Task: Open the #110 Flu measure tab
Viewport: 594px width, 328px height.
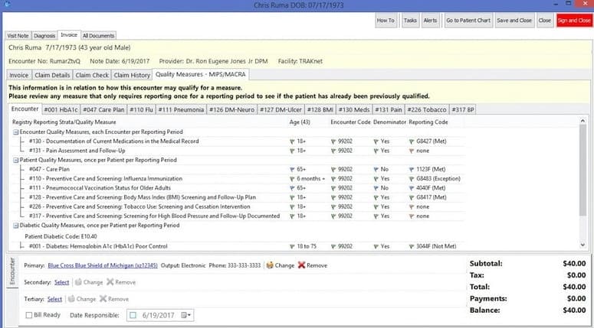Action: point(141,109)
